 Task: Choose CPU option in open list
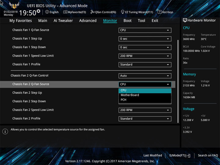click(x=145, y=90)
